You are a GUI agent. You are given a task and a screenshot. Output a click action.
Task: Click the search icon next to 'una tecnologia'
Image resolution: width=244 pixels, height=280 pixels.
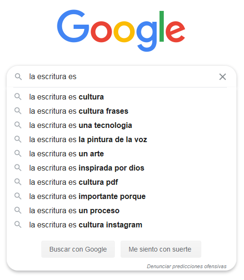[18, 125]
